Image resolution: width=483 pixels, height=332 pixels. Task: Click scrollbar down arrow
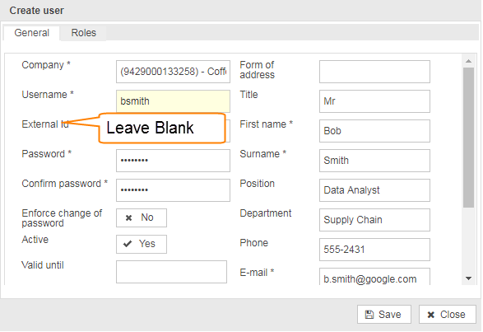[x=468, y=278]
